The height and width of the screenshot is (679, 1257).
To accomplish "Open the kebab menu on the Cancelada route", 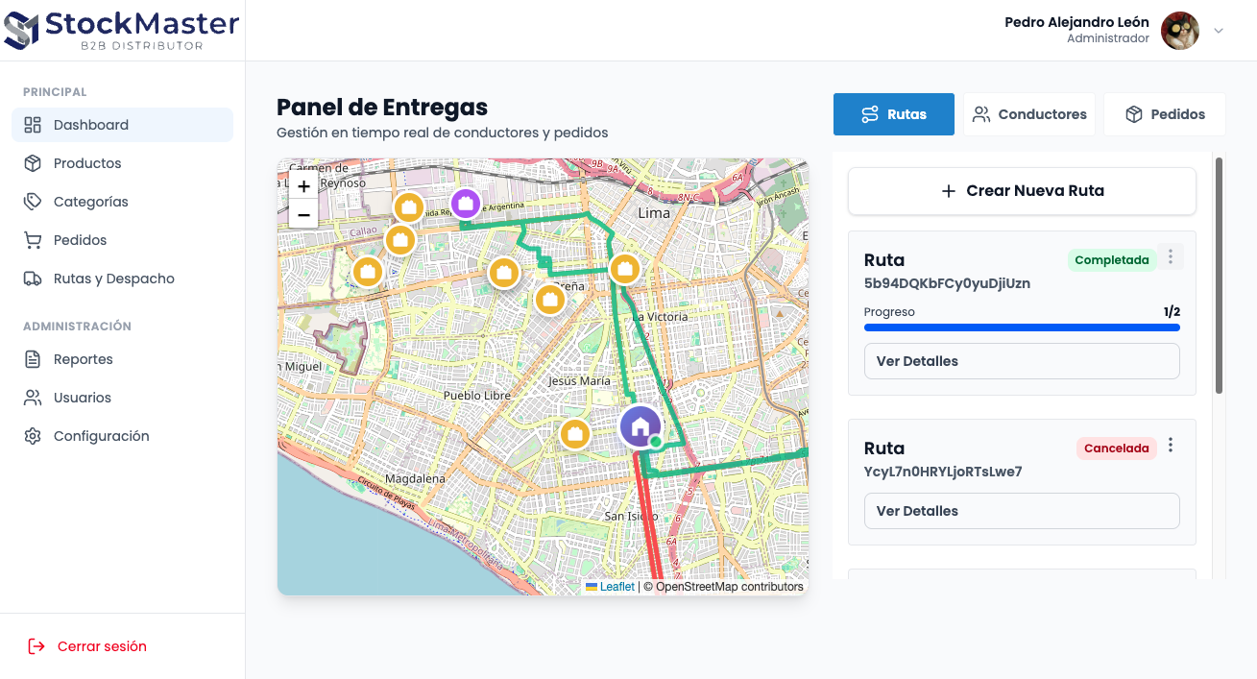I will (x=1171, y=445).
